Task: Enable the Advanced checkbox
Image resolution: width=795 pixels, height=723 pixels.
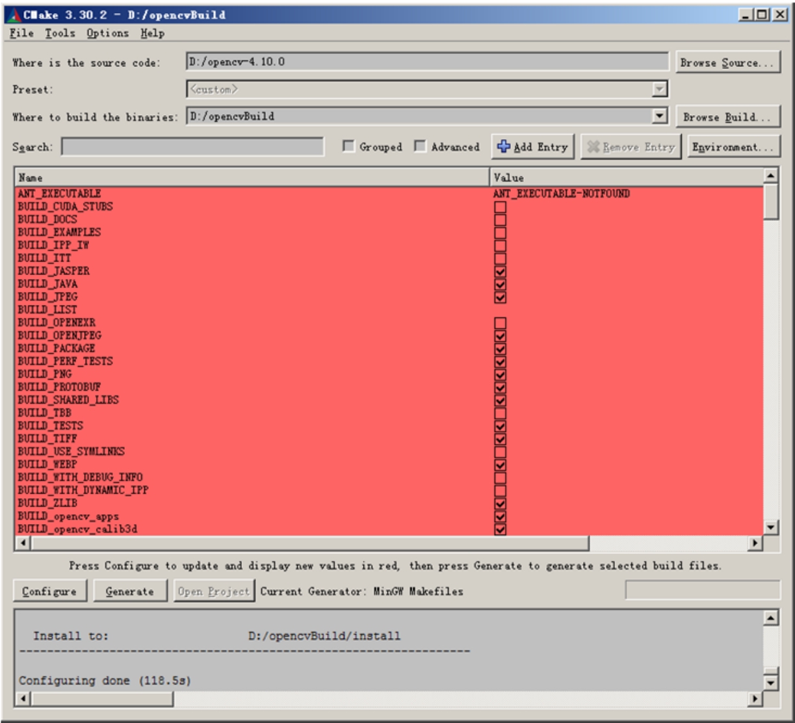Action: [420, 147]
